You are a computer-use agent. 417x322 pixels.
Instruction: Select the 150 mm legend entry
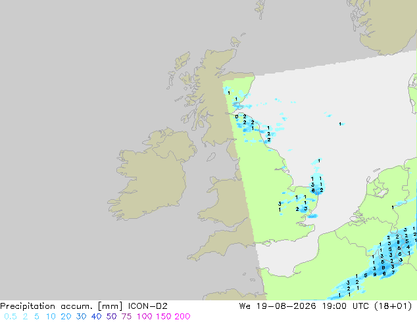164,317
